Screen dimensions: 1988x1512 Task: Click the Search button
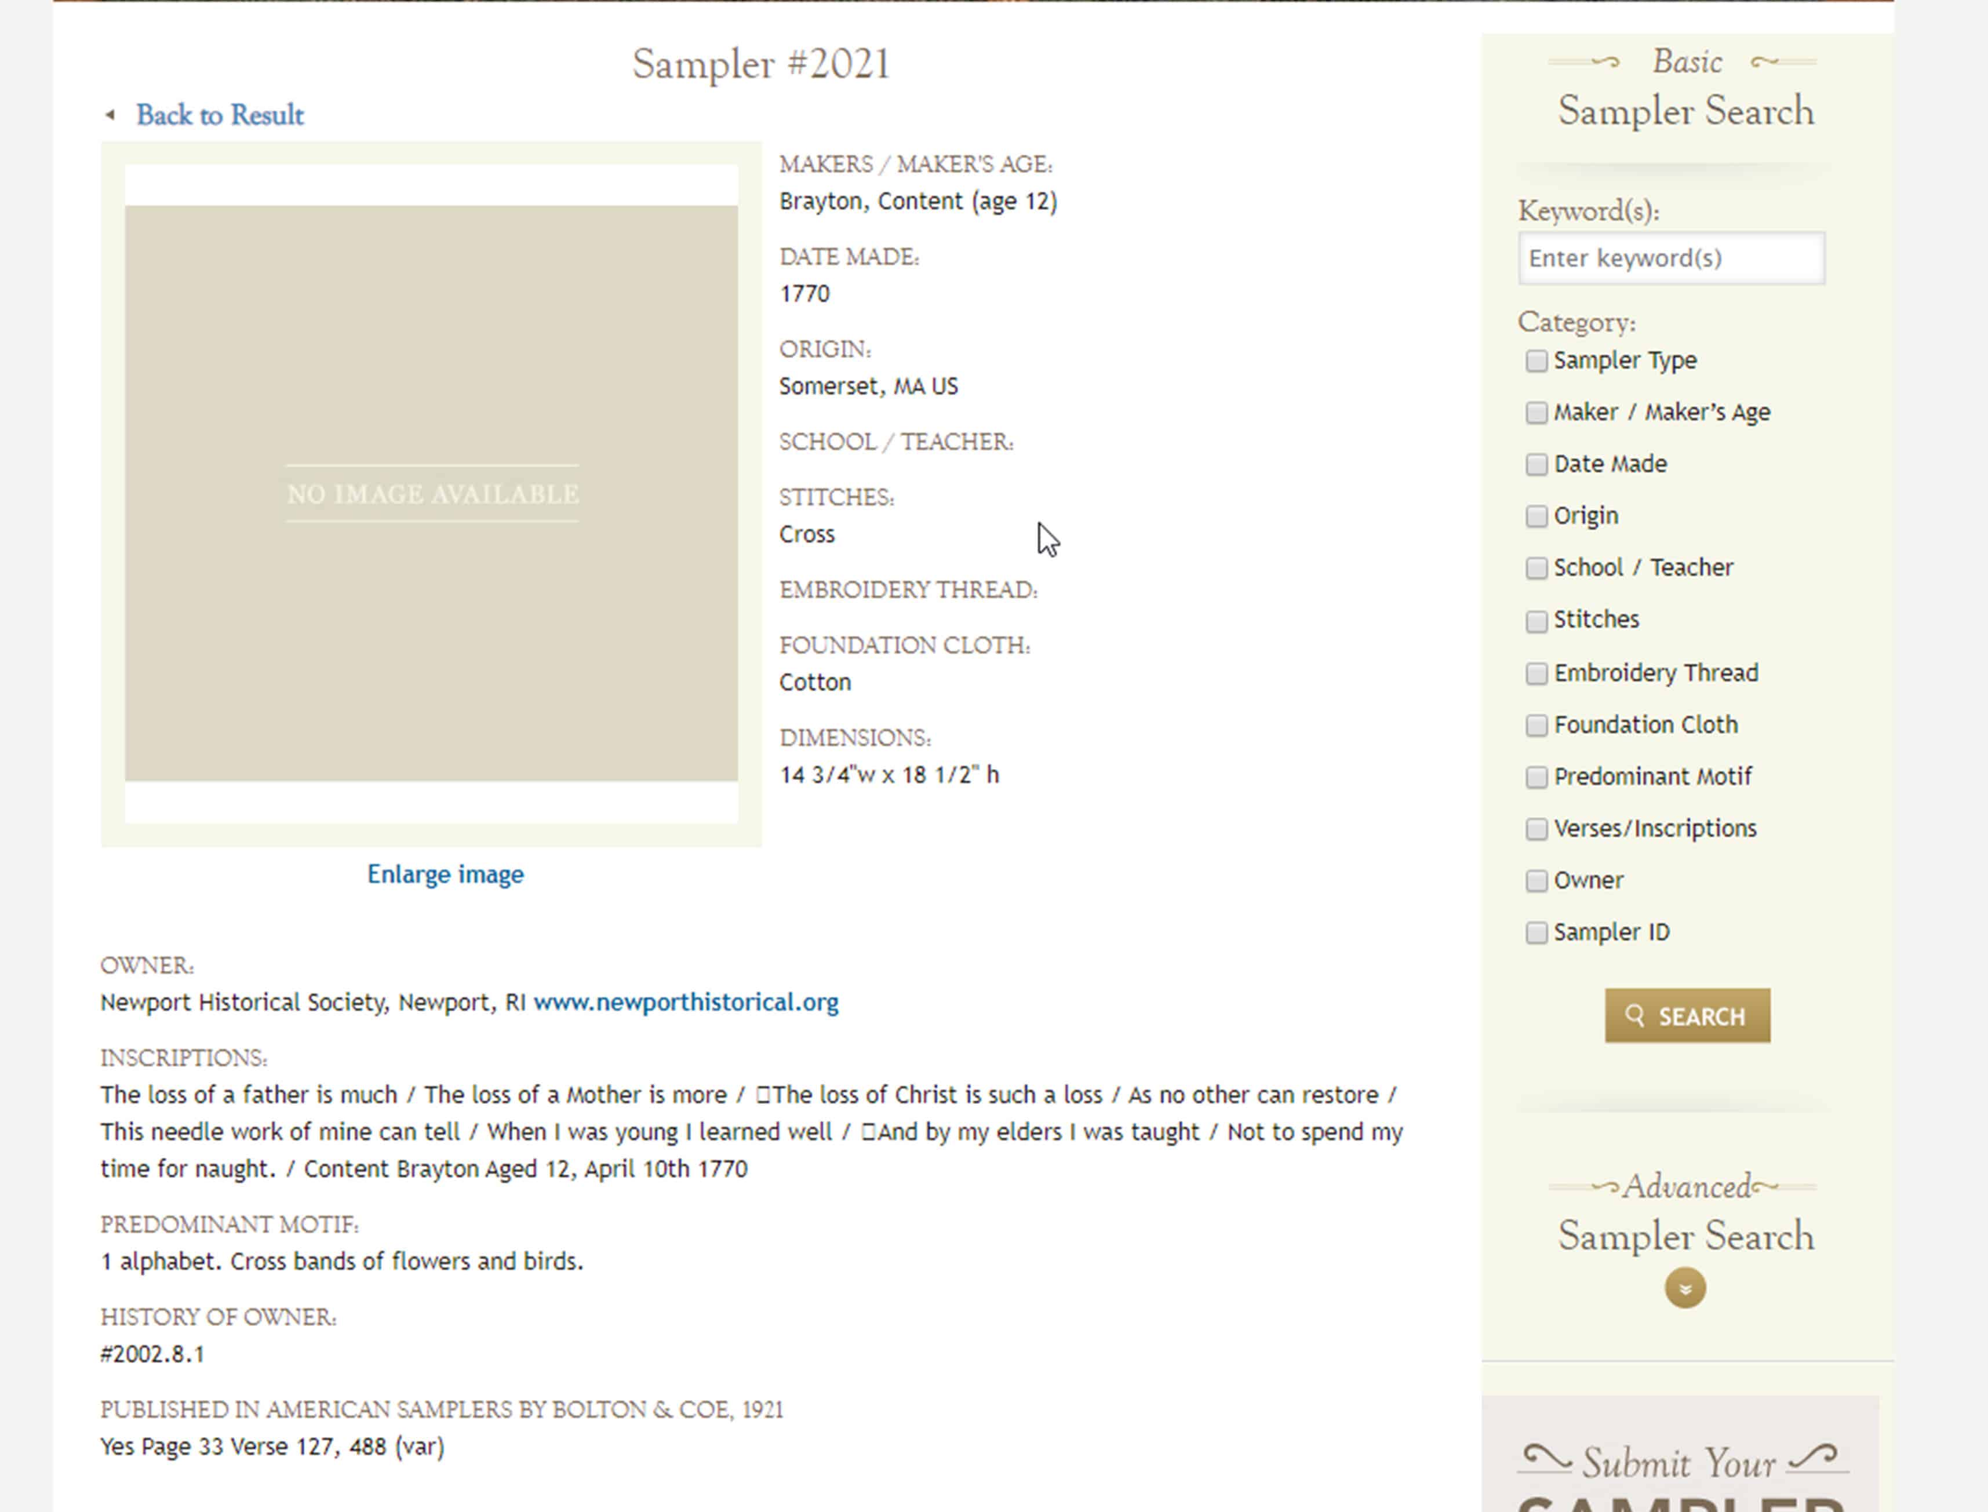click(1687, 1016)
